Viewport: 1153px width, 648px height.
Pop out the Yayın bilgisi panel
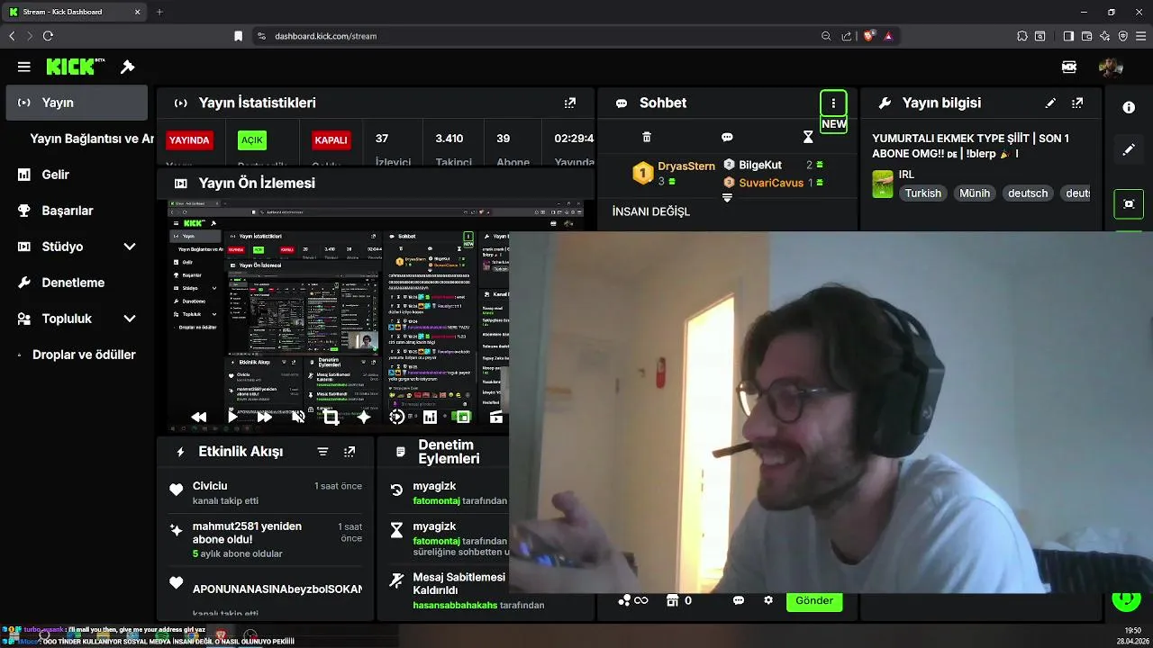(1077, 103)
